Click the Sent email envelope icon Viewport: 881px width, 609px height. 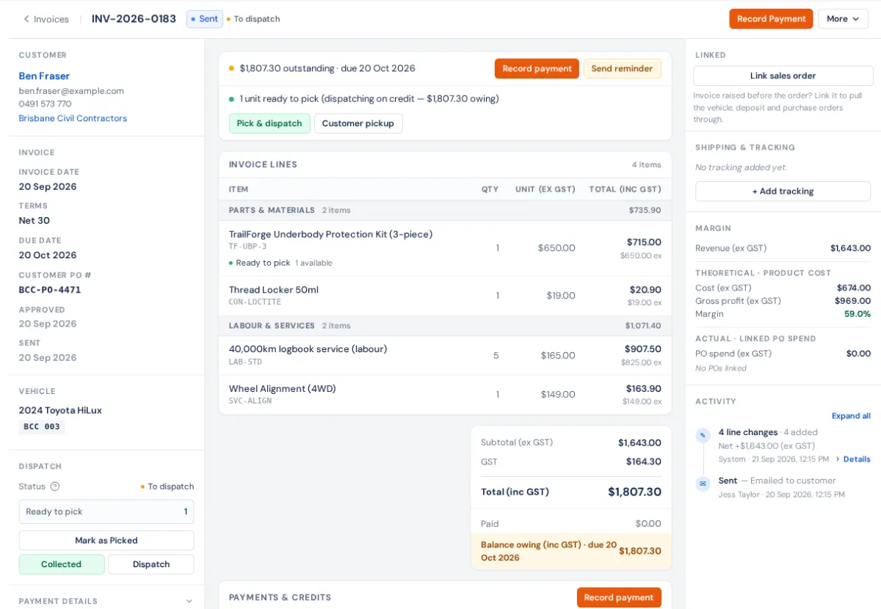[703, 484]
